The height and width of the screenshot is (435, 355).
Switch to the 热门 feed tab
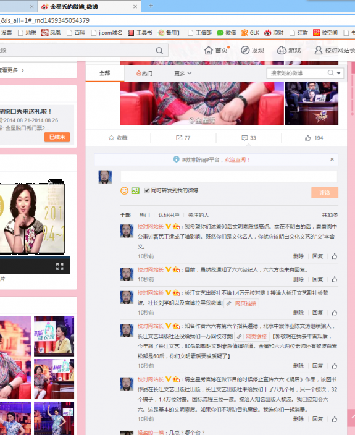tap(144, 74)
